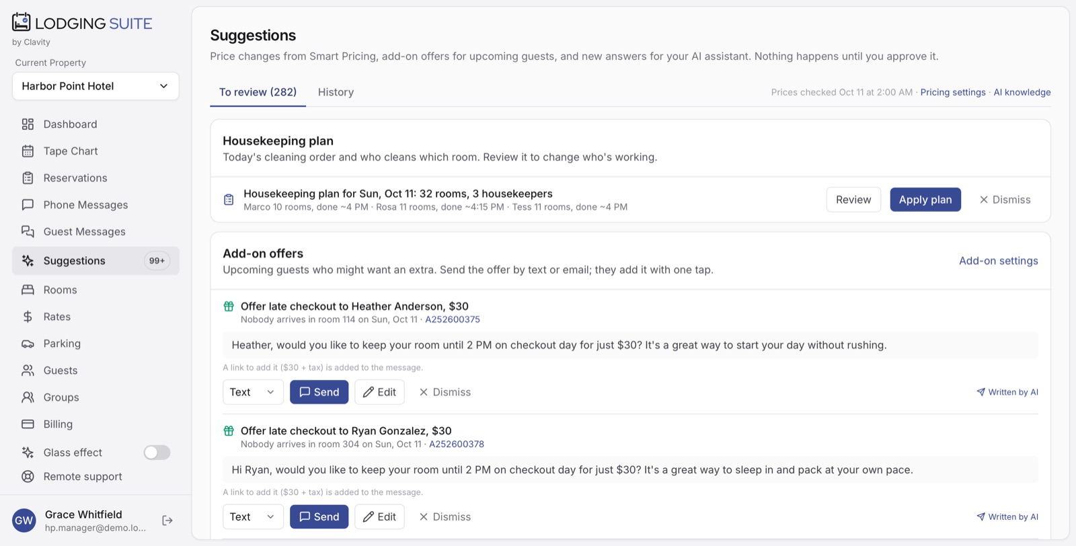This screenshot has width=1076, height=546.
Task: Open reservation A252600375
Action: click(x=453, y=319)
